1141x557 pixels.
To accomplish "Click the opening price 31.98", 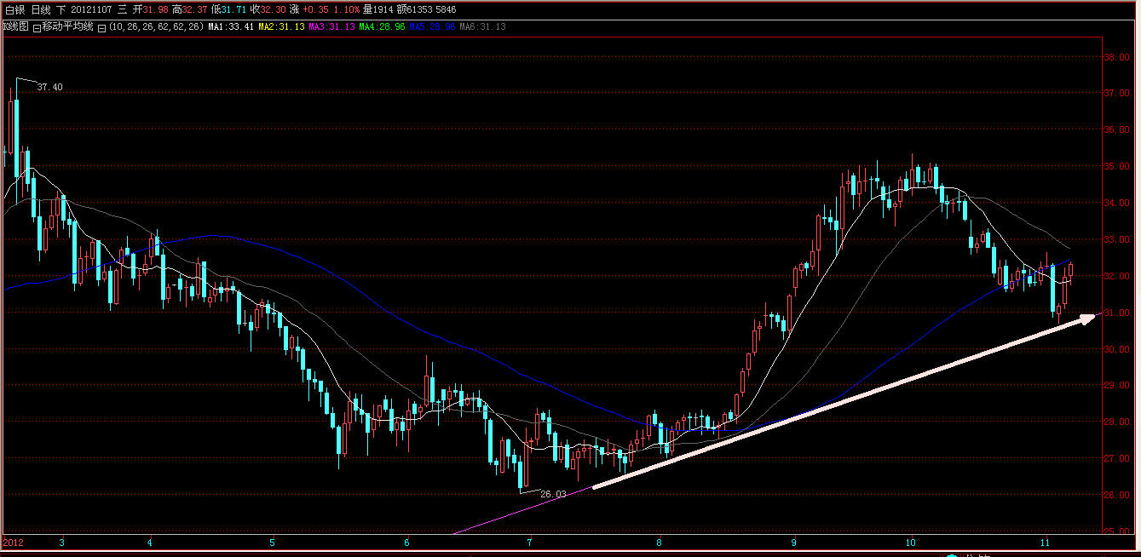I will [156, 9].
